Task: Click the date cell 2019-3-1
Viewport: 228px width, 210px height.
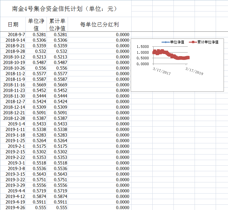Action: click(x=13, y=163)
